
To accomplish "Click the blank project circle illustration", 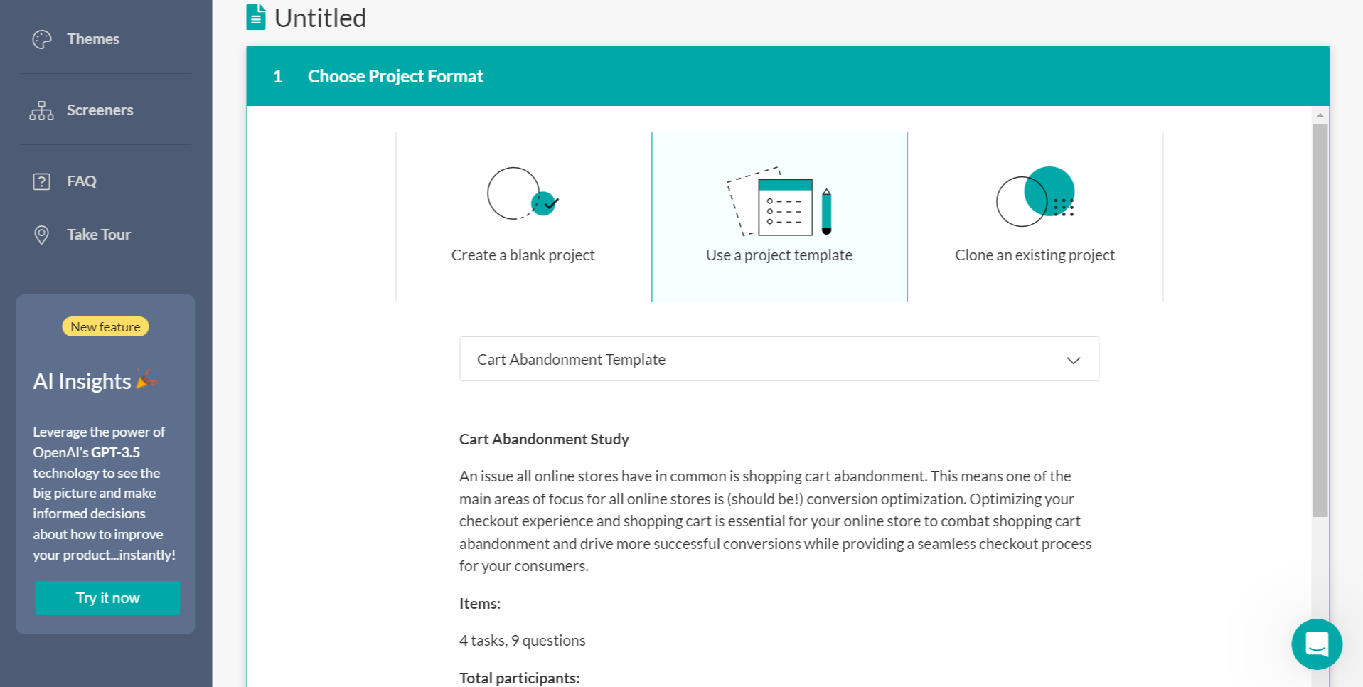I will (523, 194).
